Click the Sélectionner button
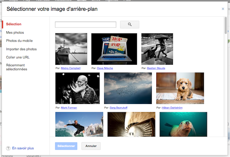The height and width of the screenshot is (157, 230). click(66, 146)
